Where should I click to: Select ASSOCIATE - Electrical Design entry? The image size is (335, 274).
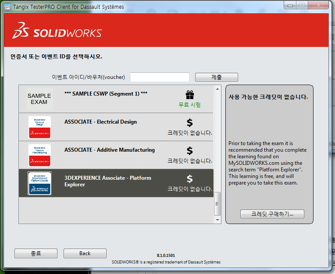pos(116,127)
